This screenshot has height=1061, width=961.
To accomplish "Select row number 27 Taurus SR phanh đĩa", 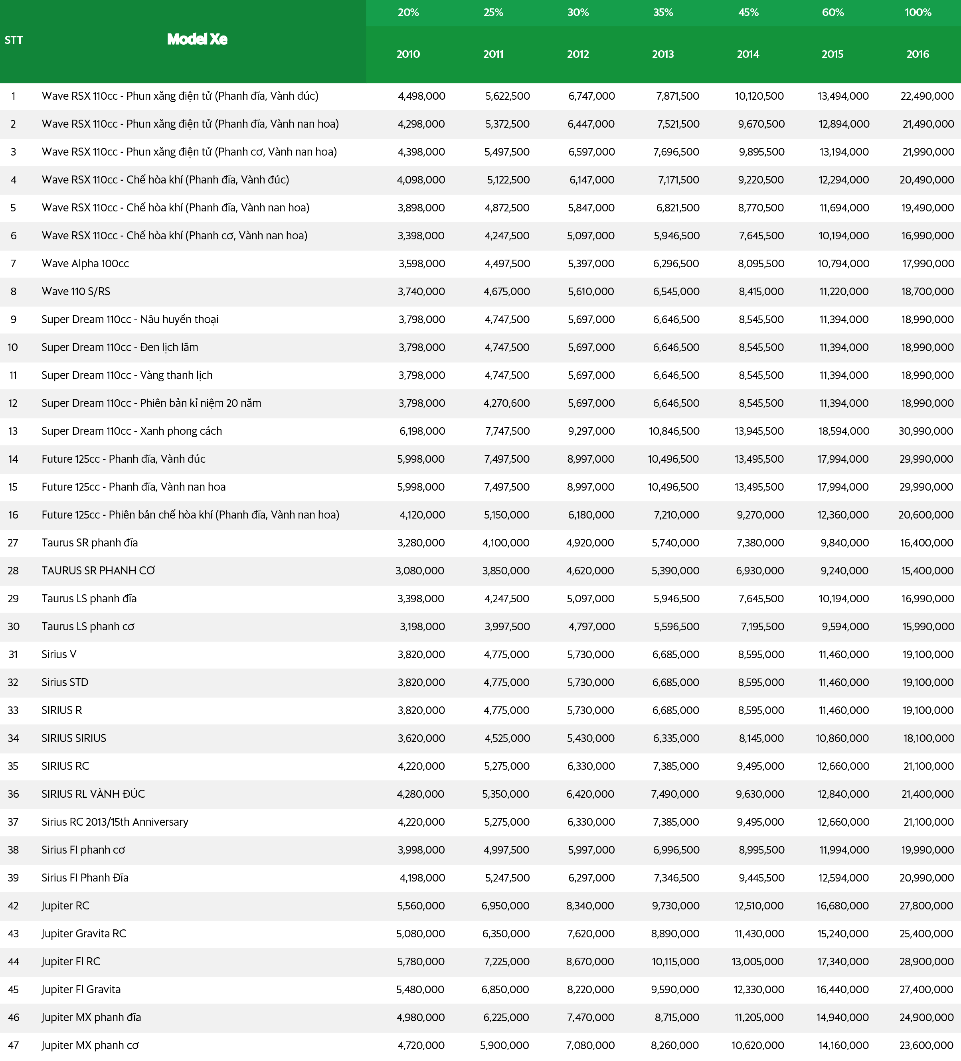I will point(13,542).
